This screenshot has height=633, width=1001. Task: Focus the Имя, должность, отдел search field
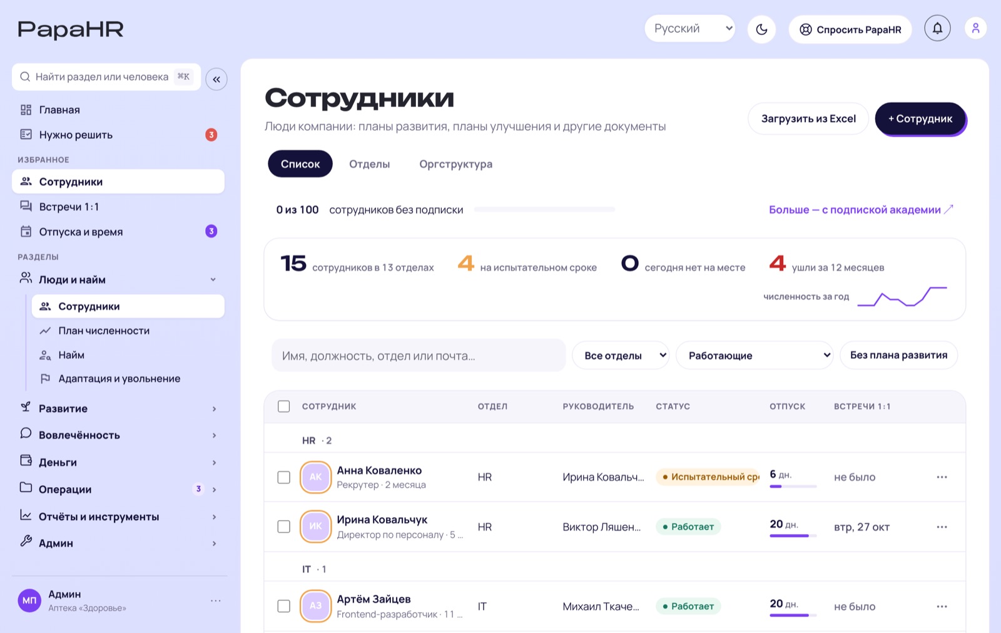click(x=419, y=355)
